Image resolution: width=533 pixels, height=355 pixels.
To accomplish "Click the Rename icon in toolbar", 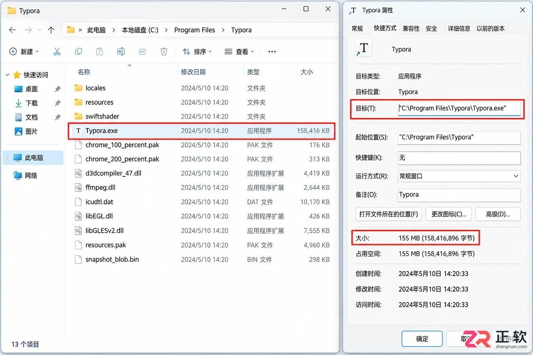I will (x=121, y=52).
